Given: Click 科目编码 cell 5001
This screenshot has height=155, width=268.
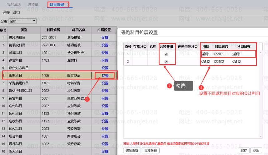Looking at the screenshot, I should (53, 98).
